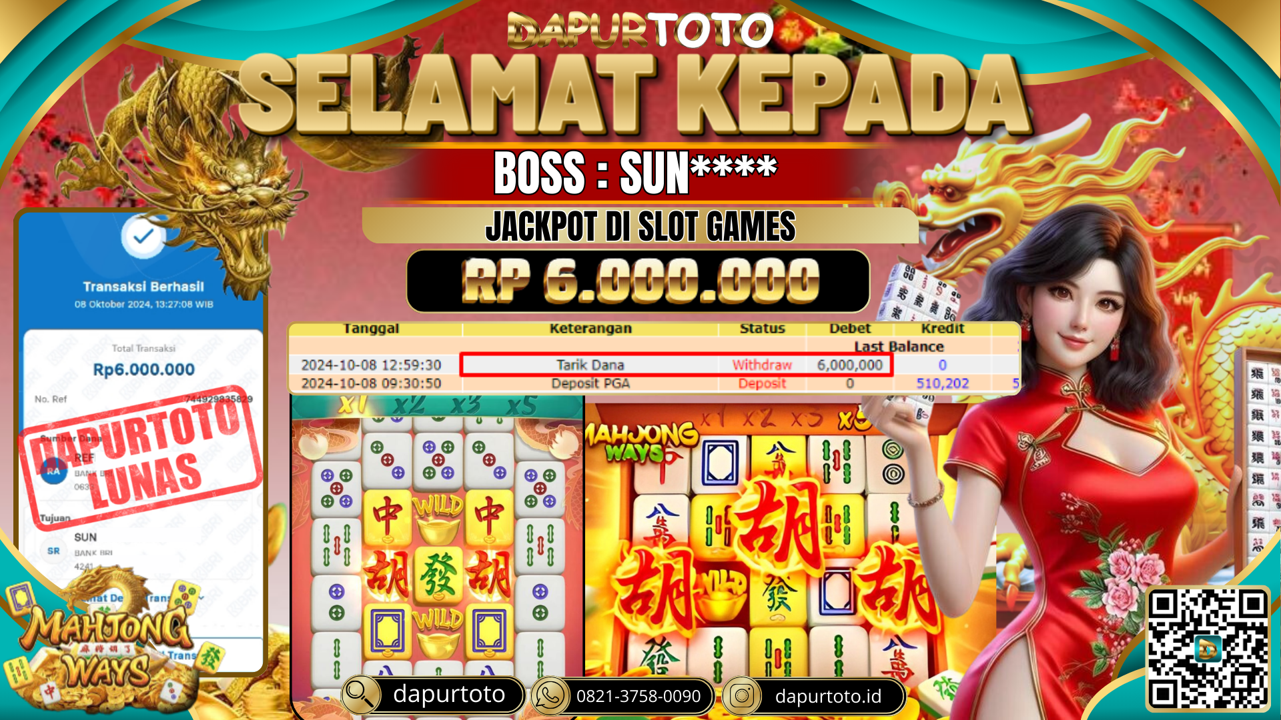Click the search magnifier icon beside dapurtoto
The image size is (1281, 720).
(x=362, y=695)
